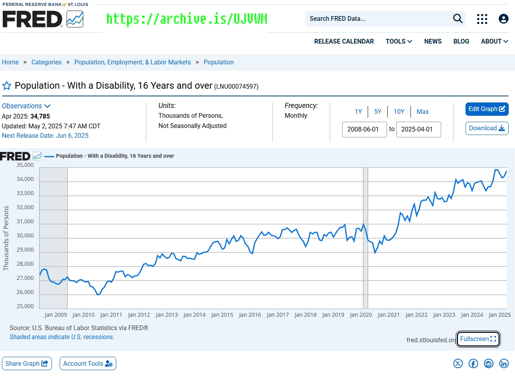Click the Jan 2020 axis label
Image resolution: width=515 pixels, height=376 pixels.
[361, 315]
